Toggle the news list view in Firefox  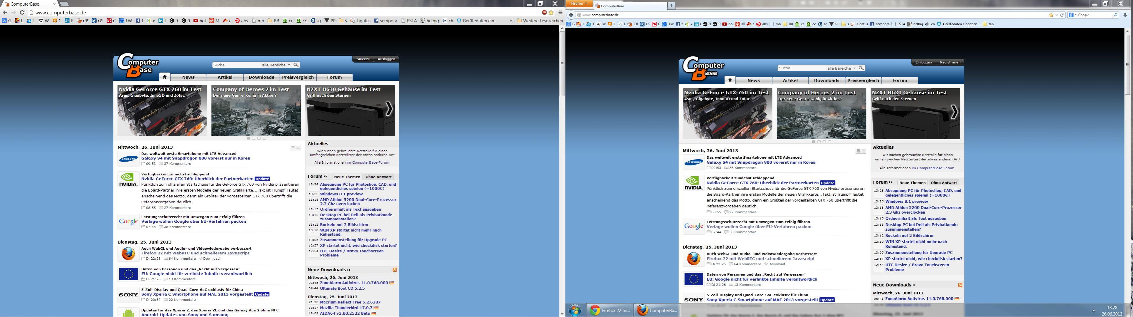tap(860, 151)
